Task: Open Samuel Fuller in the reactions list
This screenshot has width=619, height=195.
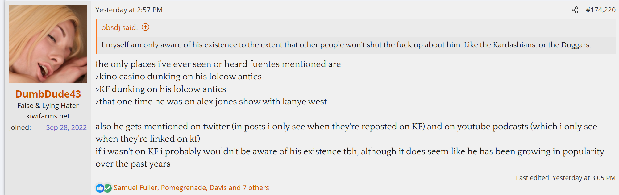Action: (x=135, y=188)
